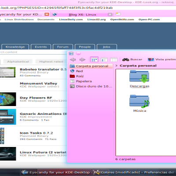Open Linux Futura entry
Screen dimensions: 176x176
[43, 152]
